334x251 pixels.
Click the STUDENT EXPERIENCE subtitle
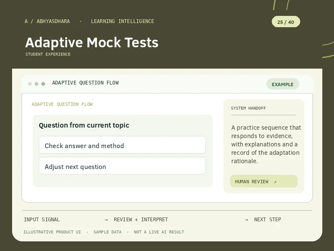[48, 54]
